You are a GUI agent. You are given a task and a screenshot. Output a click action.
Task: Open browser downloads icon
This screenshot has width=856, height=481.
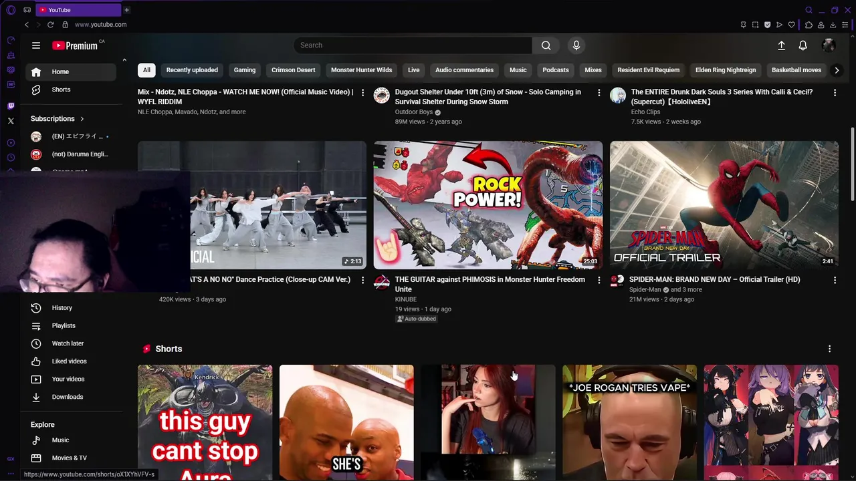[833, 25]
